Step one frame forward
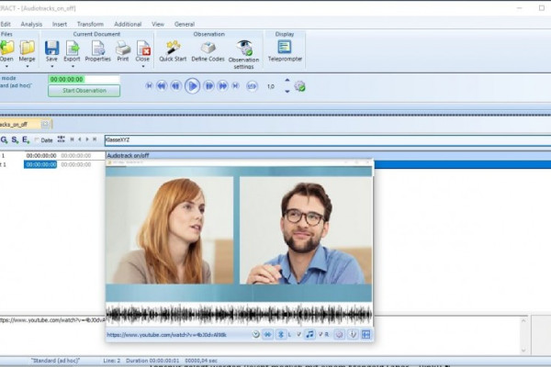 (208, 85)
